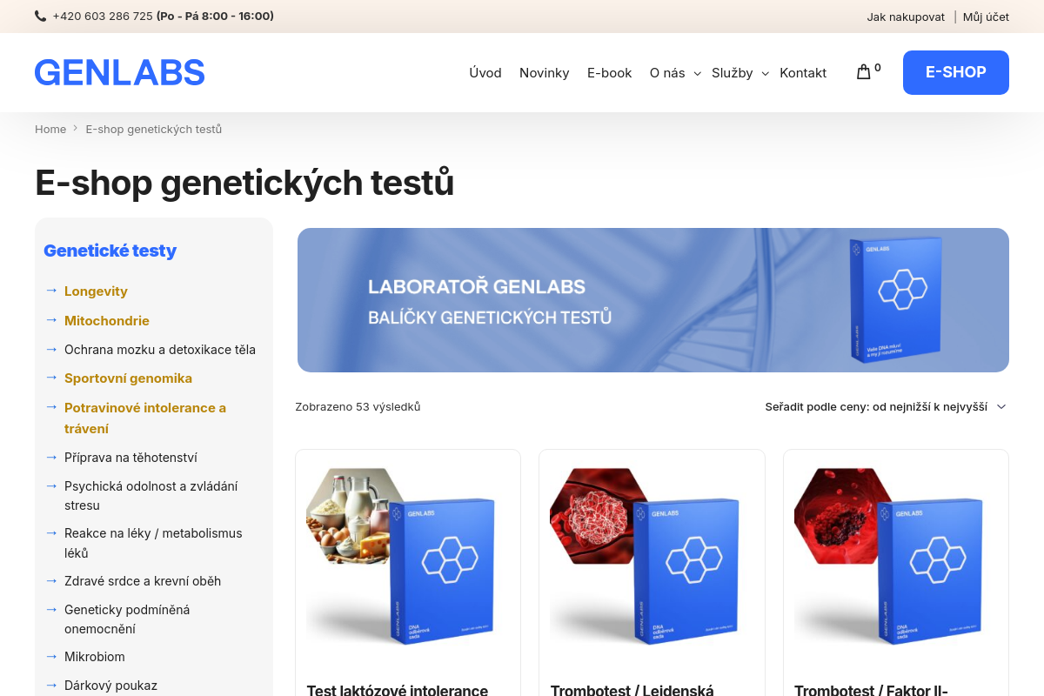Click Trombotest / Faktor II product title
Viewport: 1044px width, 696px height.
(871, 689)
